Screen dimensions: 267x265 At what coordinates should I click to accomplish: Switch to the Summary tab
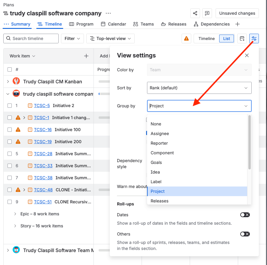pyautogui.click(x=17, y=24)
